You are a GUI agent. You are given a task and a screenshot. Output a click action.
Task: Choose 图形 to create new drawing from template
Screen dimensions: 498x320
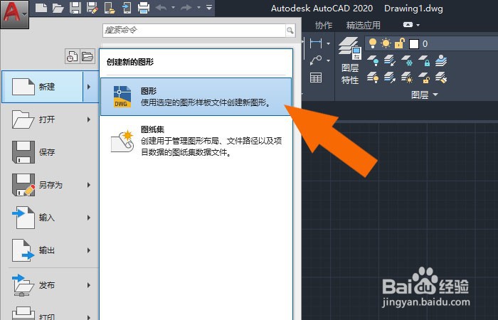click(x=196, y=97)
